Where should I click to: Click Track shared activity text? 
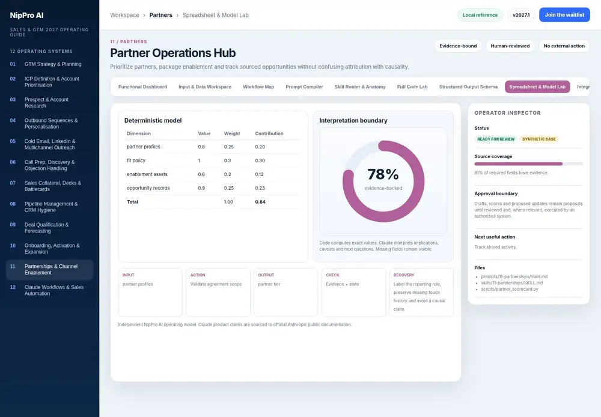[x=495, y=247]
